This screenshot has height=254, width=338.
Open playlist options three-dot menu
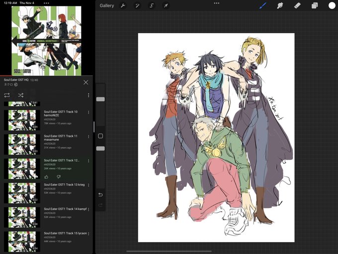pyautogui.click(x=88, y=95)
